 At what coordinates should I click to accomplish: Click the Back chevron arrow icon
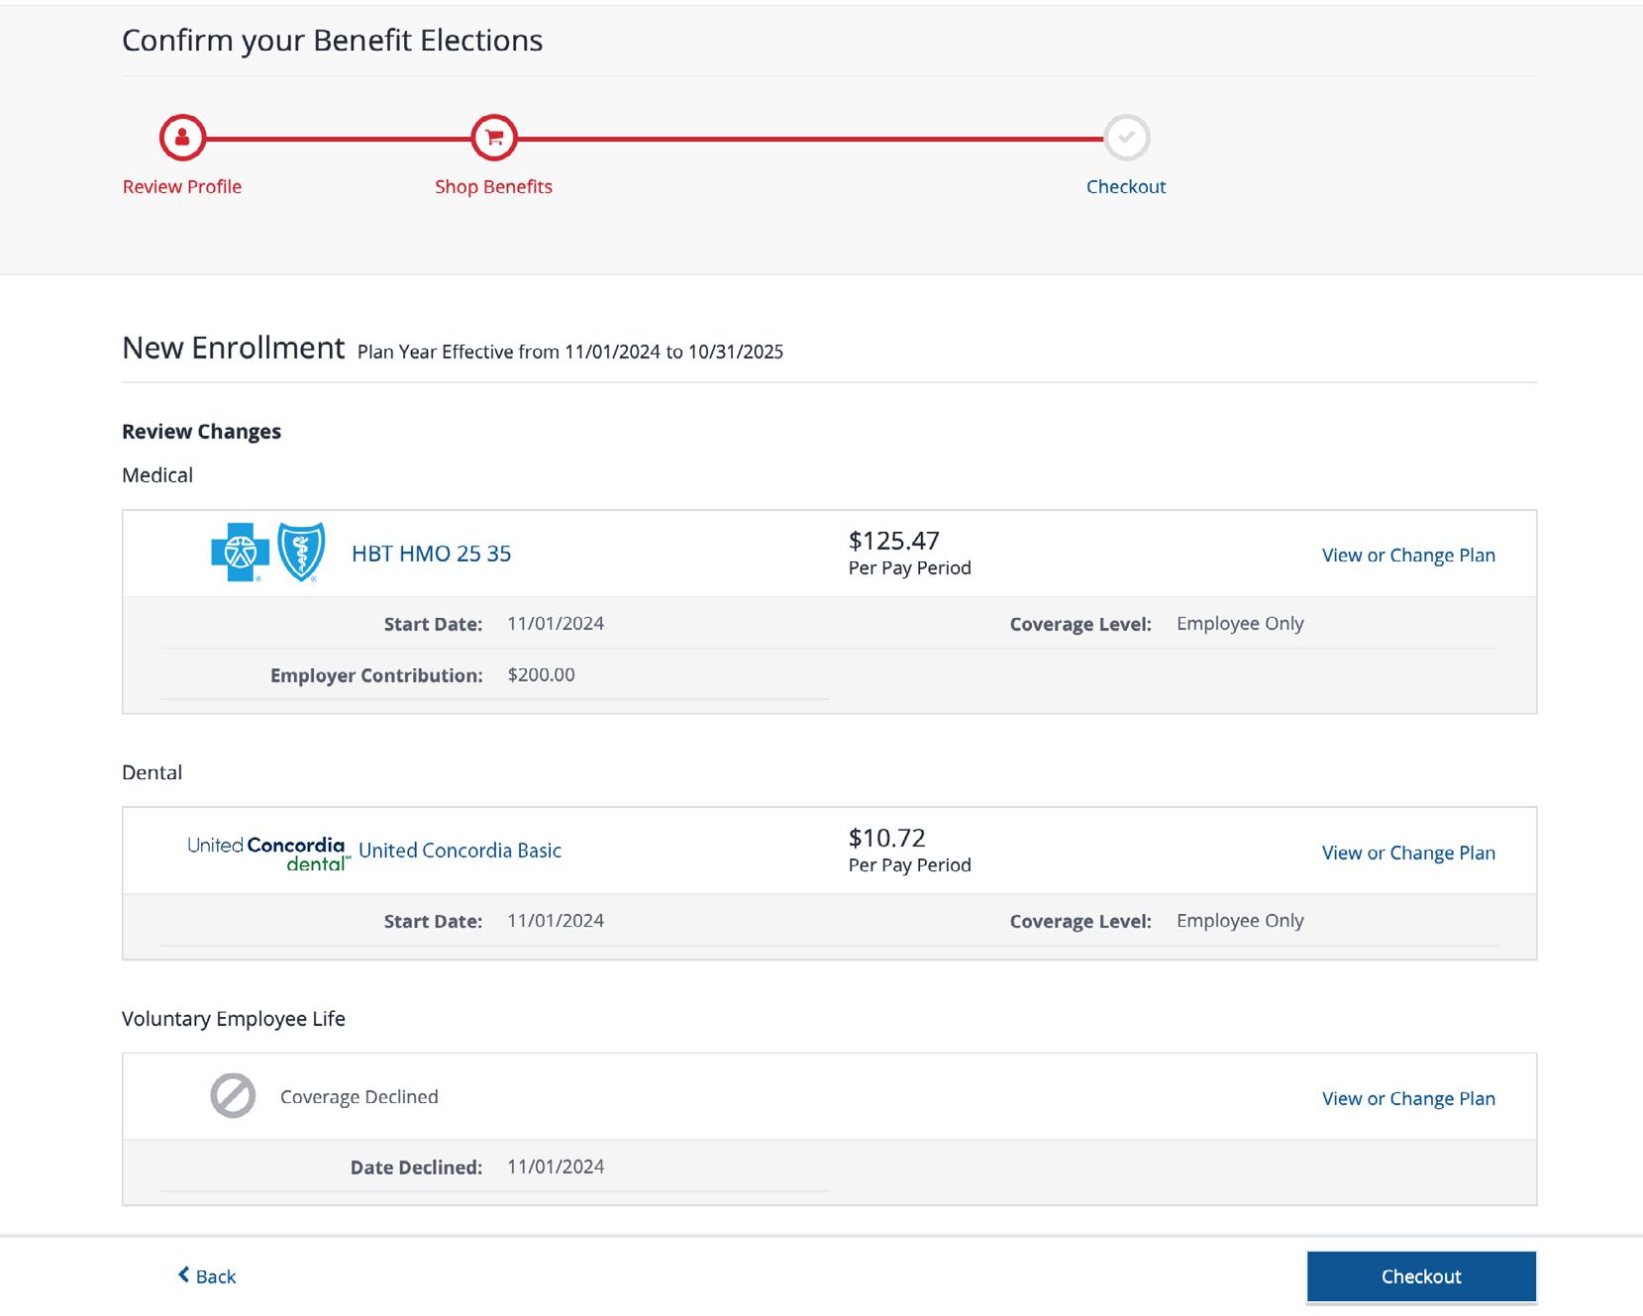coord(183,1275)
